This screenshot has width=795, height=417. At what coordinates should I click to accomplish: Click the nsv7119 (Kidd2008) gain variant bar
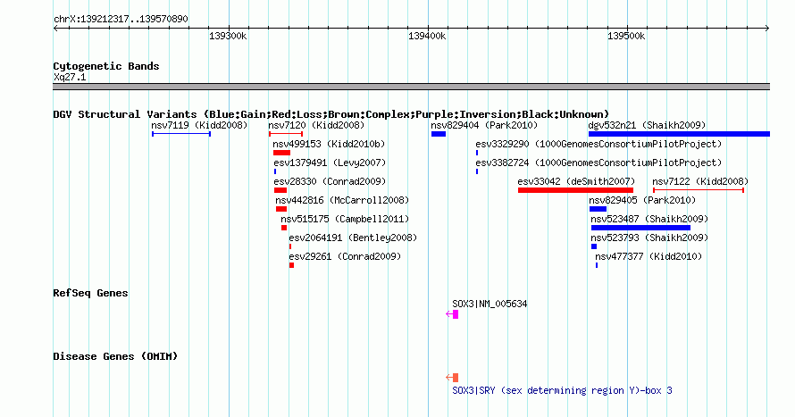[x=181, y=134]
